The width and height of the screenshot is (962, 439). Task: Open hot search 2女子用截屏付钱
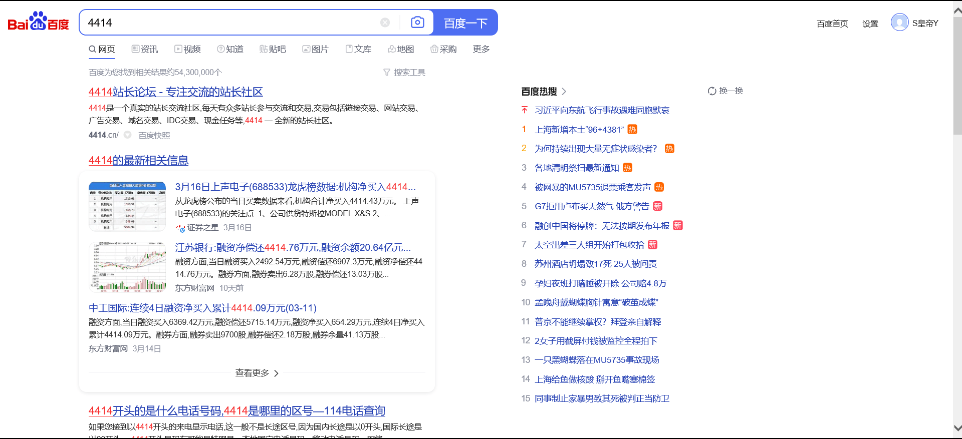pos(596,341)
